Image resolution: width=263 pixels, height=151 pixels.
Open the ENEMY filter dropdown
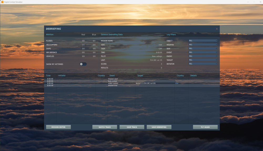pos(203,56)
